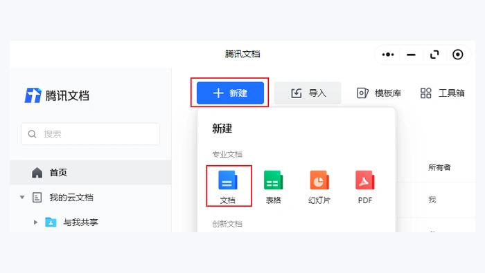Click the home icon beside 首页
The image size is (485, 273).
(x=37, y=172)
